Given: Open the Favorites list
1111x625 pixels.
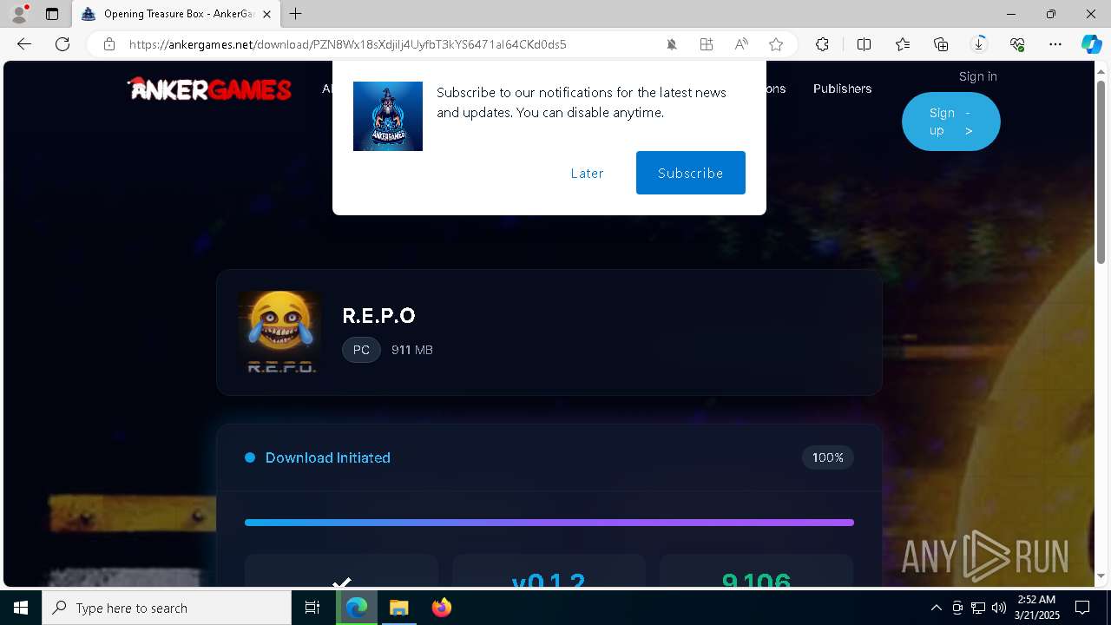Looking at the screenshot, I should 903,44.
